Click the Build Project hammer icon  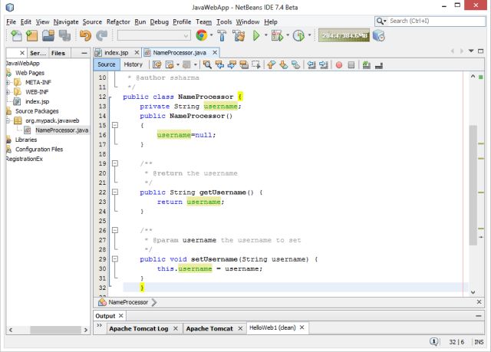click(222, 35)
